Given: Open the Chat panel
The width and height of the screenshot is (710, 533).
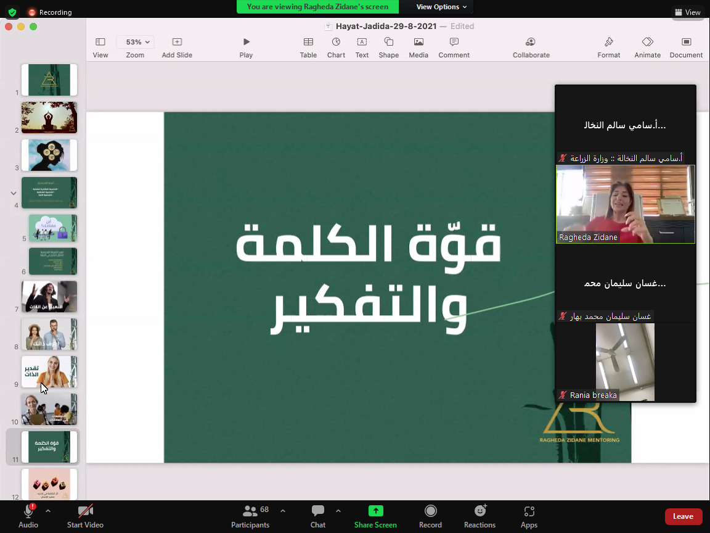Looking at the screenshot, I should click(318, 511).
